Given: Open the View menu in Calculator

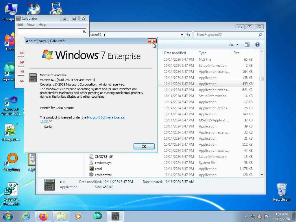Looking at the screenshot, I should pos(31,25).
